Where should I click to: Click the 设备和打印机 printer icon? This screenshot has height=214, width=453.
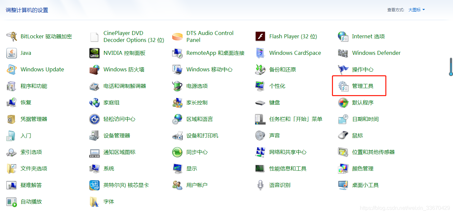click(x=177, y=135)
